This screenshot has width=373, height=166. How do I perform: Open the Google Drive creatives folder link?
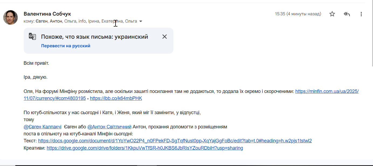point(145,148)
